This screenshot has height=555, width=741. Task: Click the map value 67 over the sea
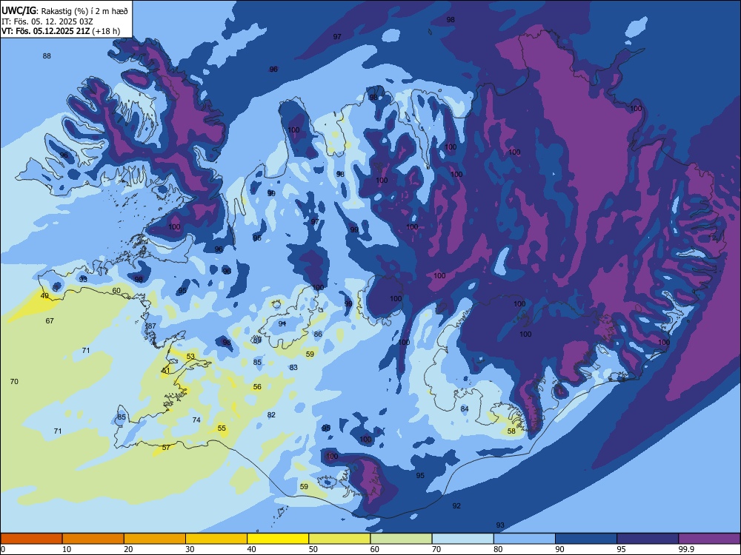click(50, 321)
